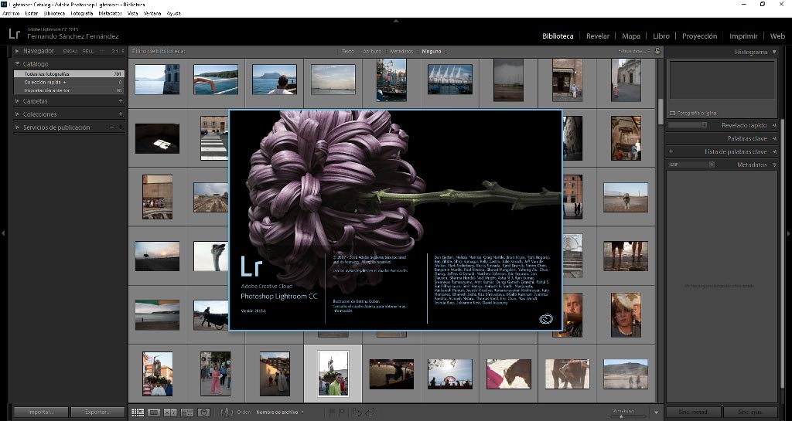This screenshot has width=792, height=421.
Task: Expand the Colecciones panel
Action: point(17,114)
